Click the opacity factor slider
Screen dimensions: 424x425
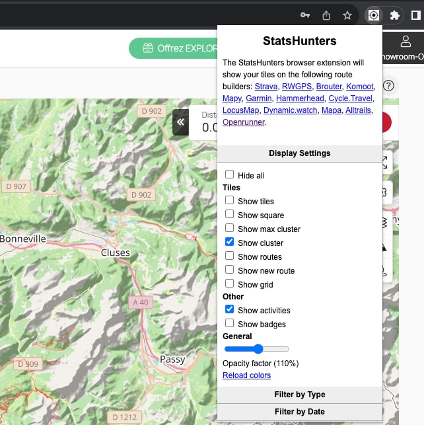[257, 349]
